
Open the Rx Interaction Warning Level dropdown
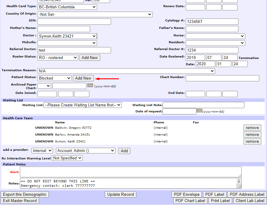(67, 158)
